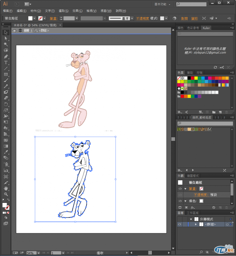This screenshot has width=236, height=256.
Task: Select the Mesh tool
Action: 6,140
